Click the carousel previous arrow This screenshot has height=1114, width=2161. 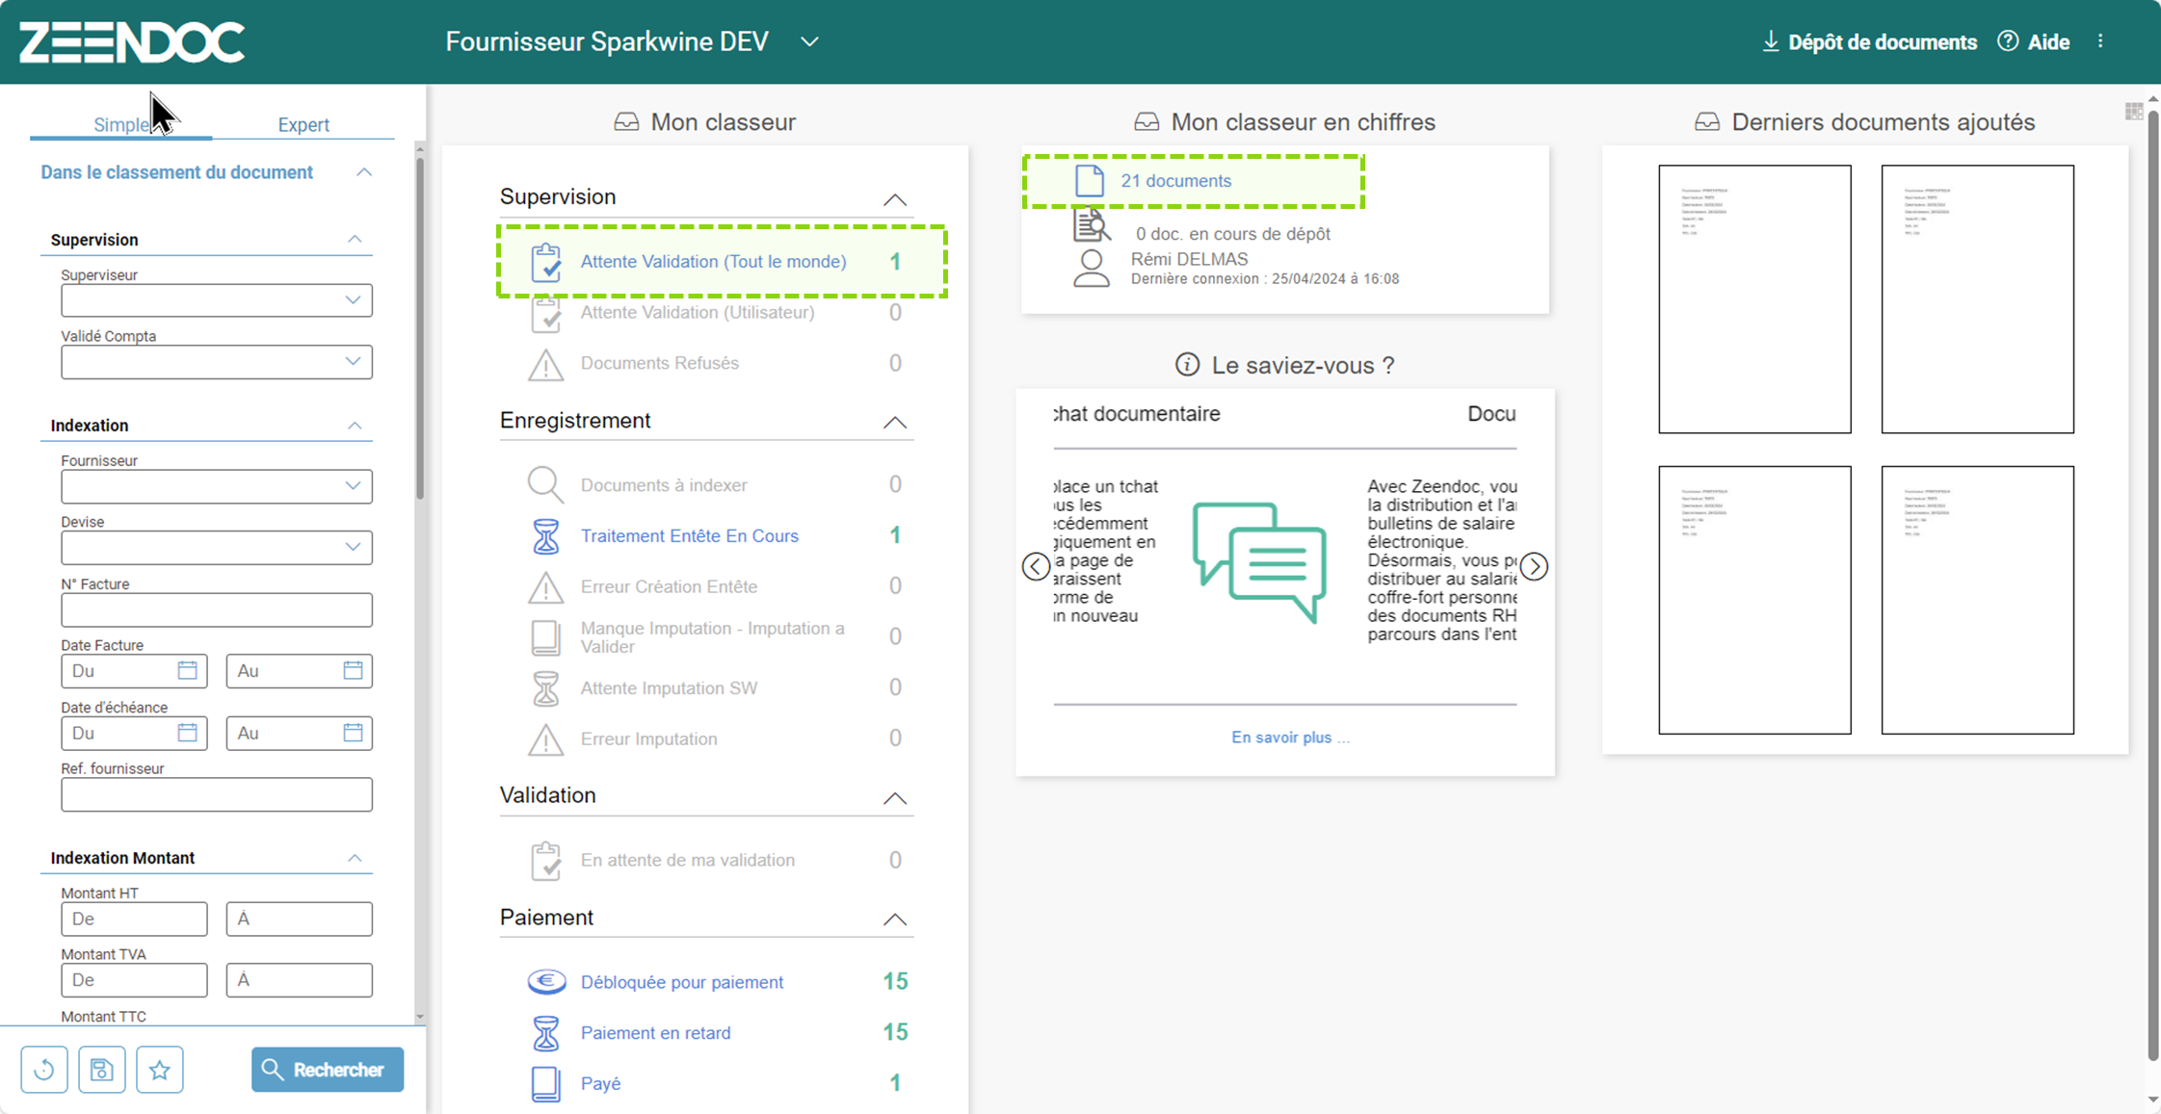click(x=1036, y=567)
